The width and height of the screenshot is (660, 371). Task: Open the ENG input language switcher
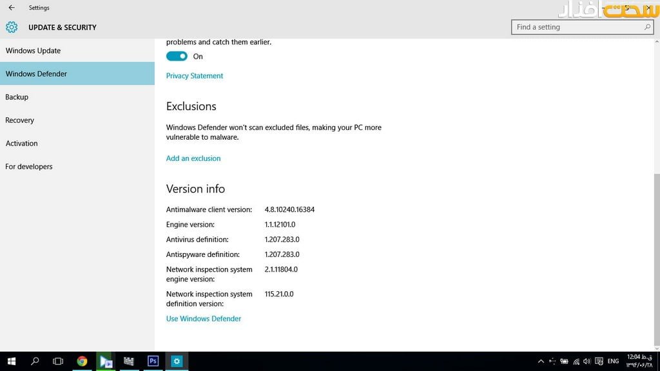click(613, 361)
